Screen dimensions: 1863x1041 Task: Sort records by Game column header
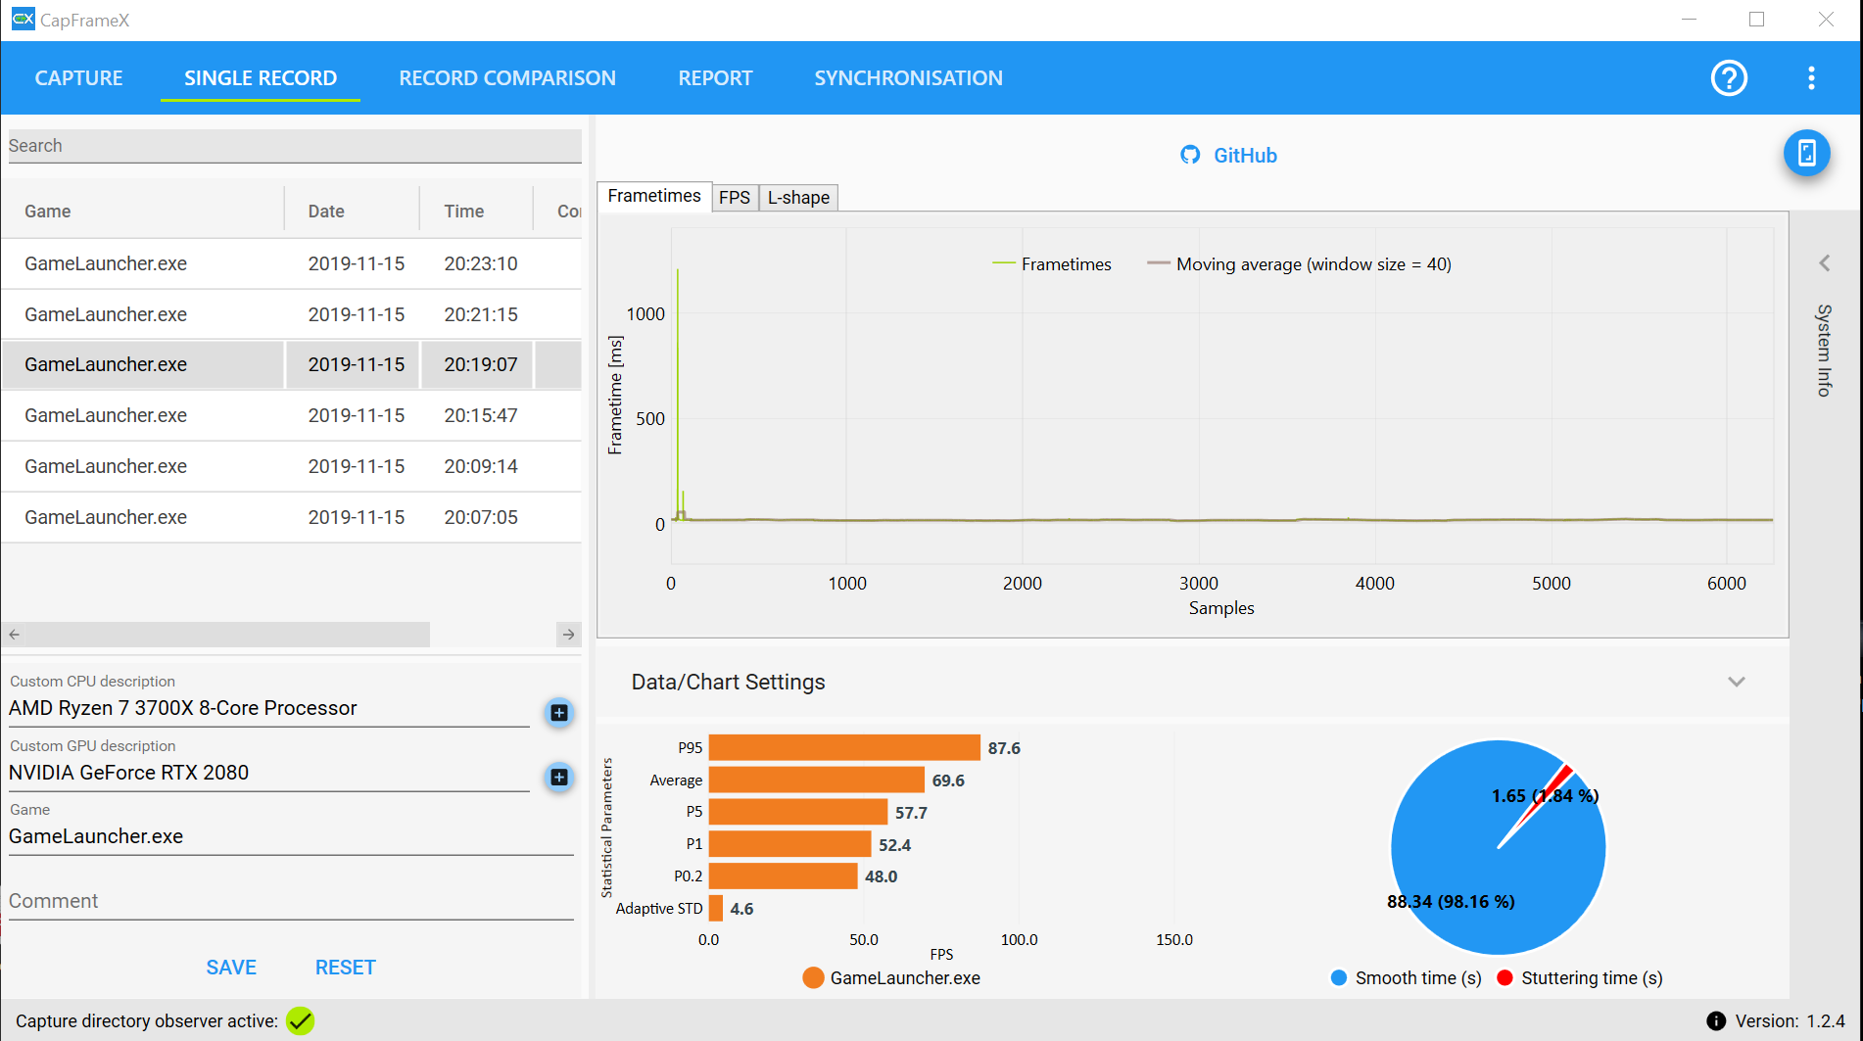point(143,212)
